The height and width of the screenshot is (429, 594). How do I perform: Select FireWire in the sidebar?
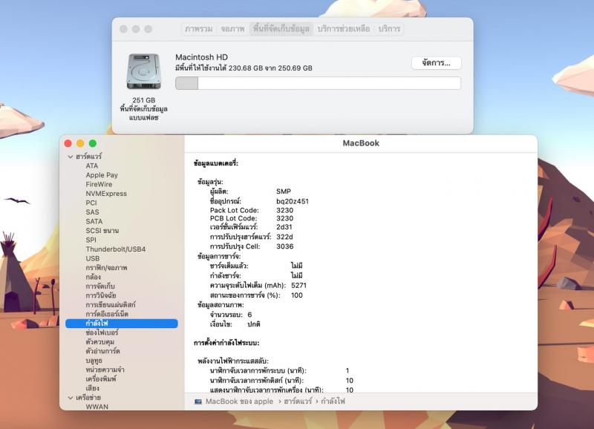(x=99, y=184)
